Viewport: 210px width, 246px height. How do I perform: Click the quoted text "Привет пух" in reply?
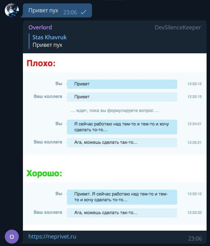(47, 45)
